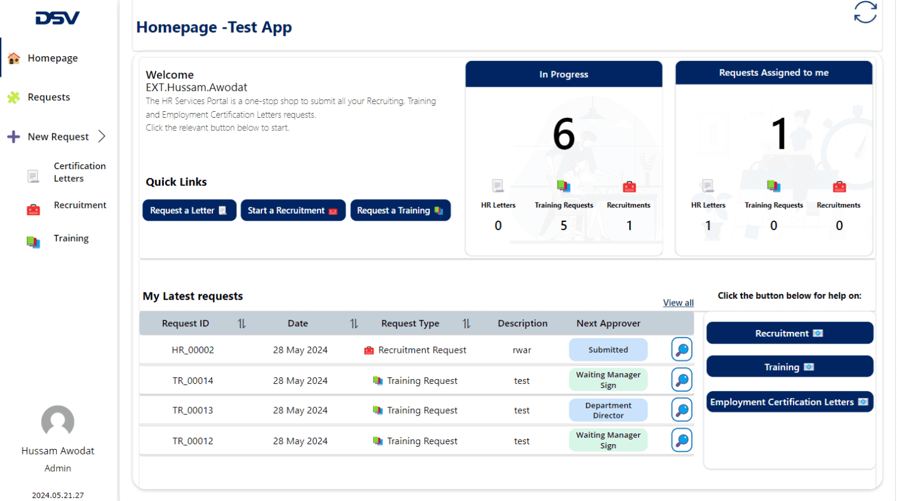This screenshot has height=501, width=897.
Task: Click Employment Certification Letters help button
Action: (x=789, y=402)
